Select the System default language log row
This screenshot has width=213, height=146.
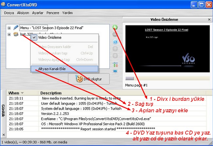pyautogui.click(x=106, y=109)
